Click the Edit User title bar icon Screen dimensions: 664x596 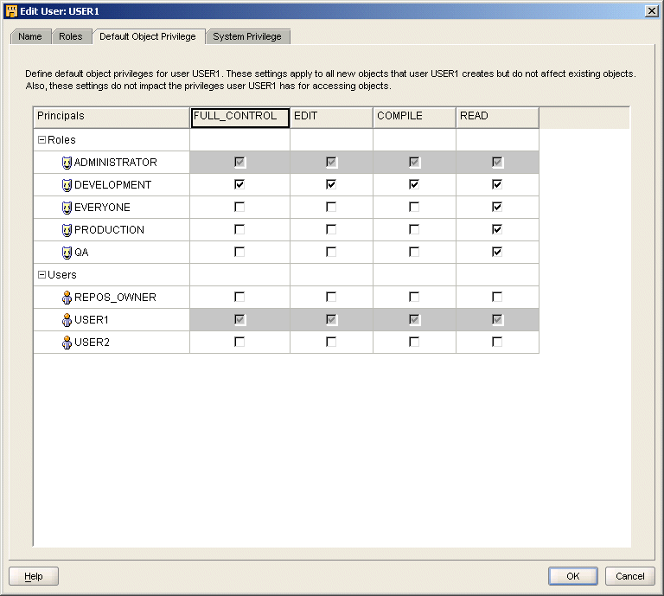[x=11, y=11]
